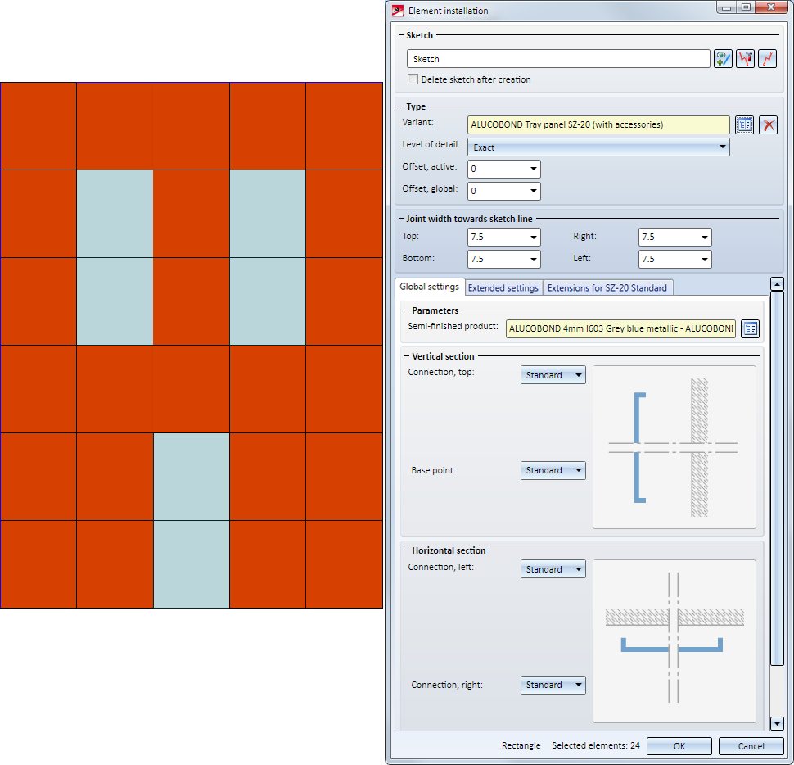The width and height of the screenshot is (794, 765).
Task: Click the edit sketch icon with hammer
Action: click(x=745, y=59)
